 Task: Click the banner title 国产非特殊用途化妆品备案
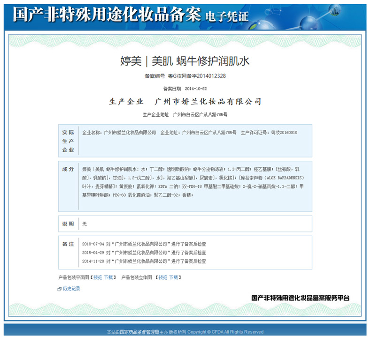[x=107, y=15]
